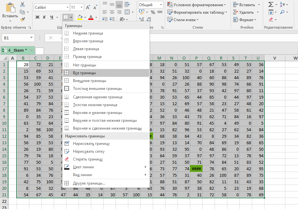The width and height of the screenshot is (298, 209).
Task: Click Форматировать как таблицу button
Action: click(x=197, y=12)
